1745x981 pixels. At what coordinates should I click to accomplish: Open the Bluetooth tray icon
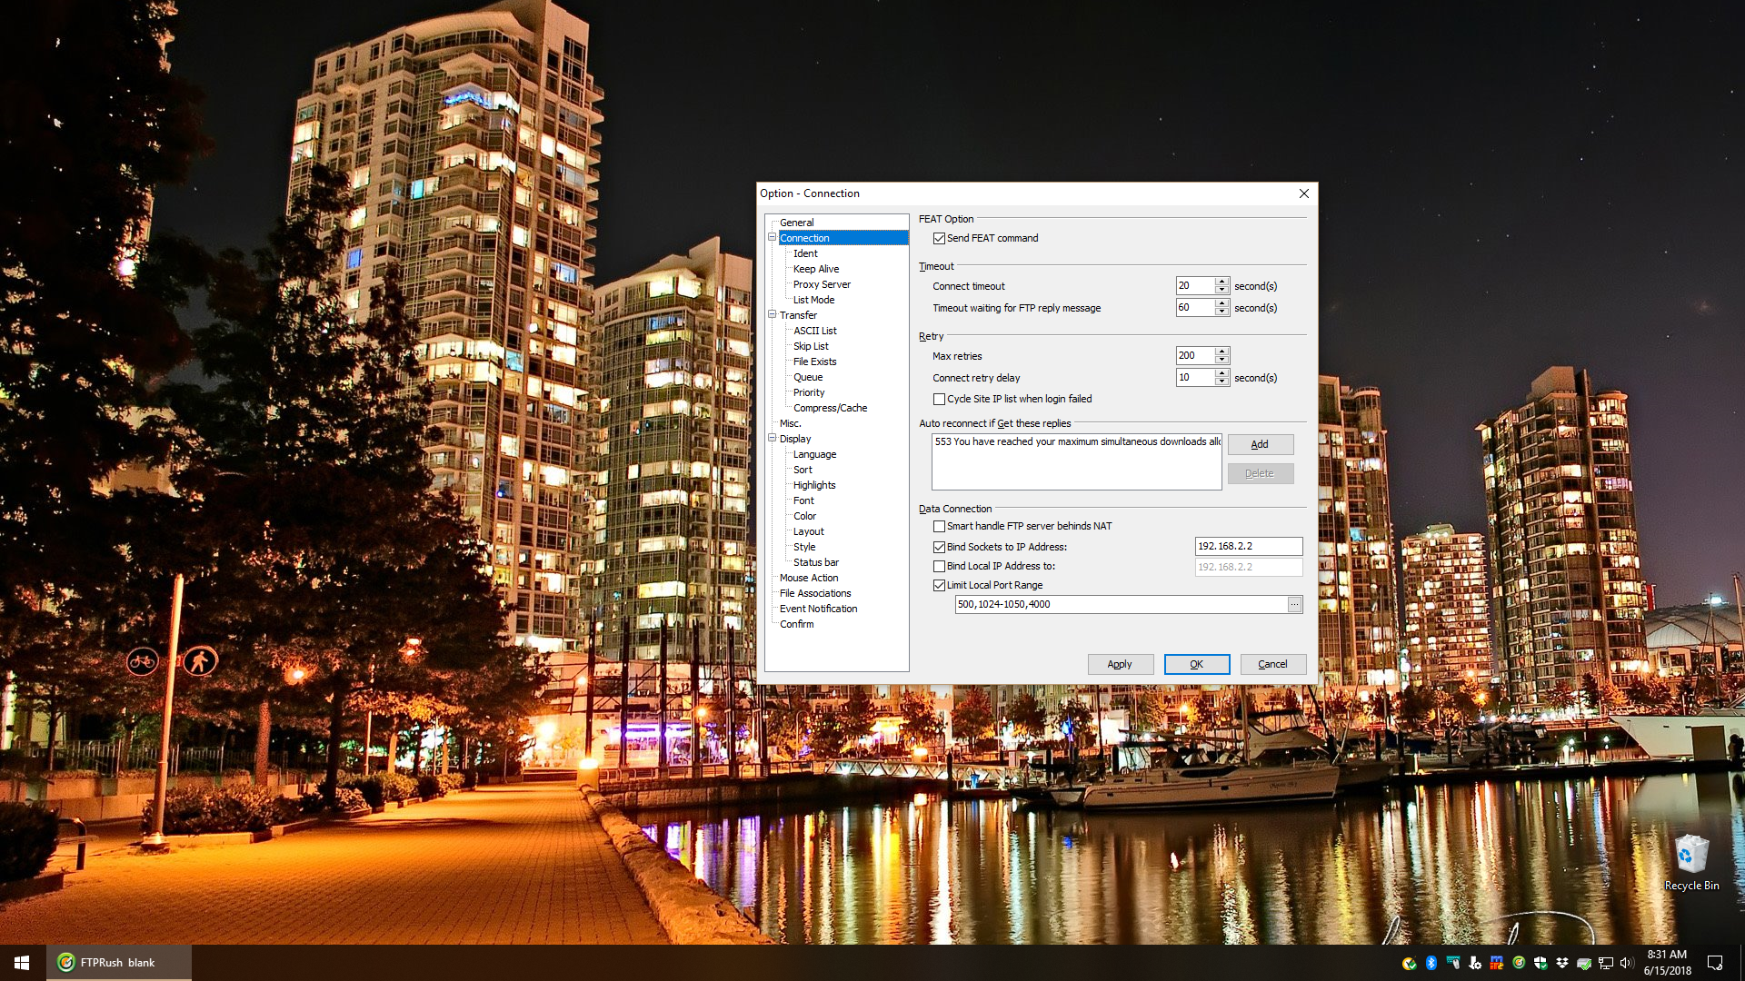(1431, 963)
